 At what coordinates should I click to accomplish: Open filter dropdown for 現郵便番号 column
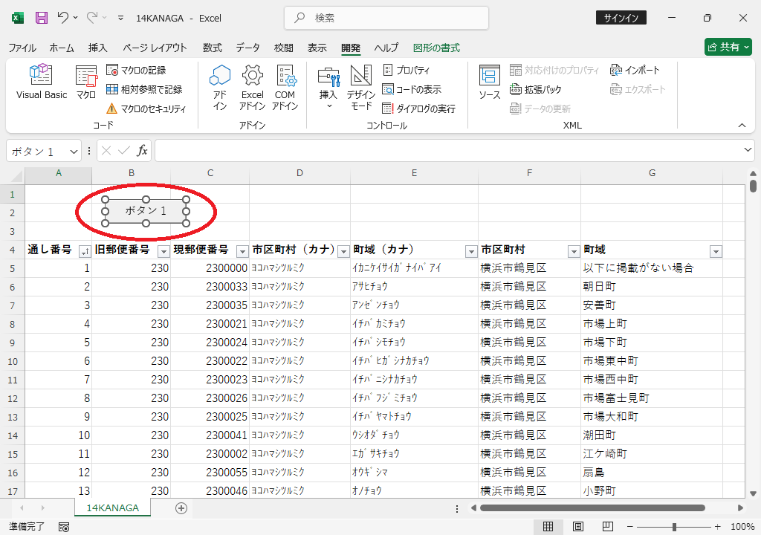pyautogui.click(x=242, y=251)
